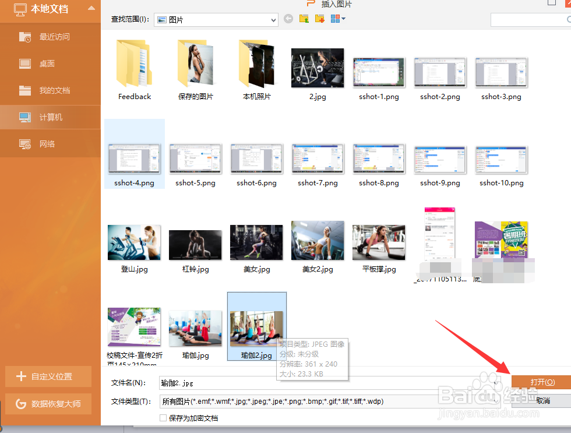571x433 pixels.
Task: Select the 本机照片 folder
Action: pyautogui.click(x=257, y=70)
